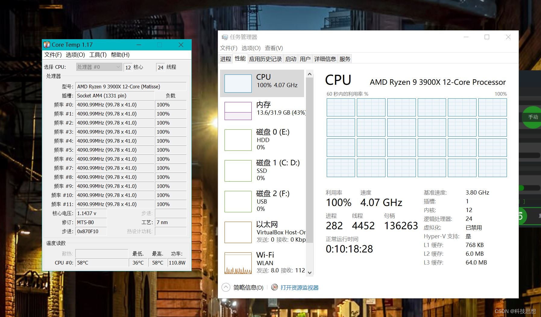Click the Task Manager title bar icon
Image resolution: width=541 pixels, height=317 pixels.
225,37
